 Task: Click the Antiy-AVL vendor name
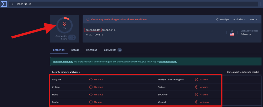[x=57, y=80]
